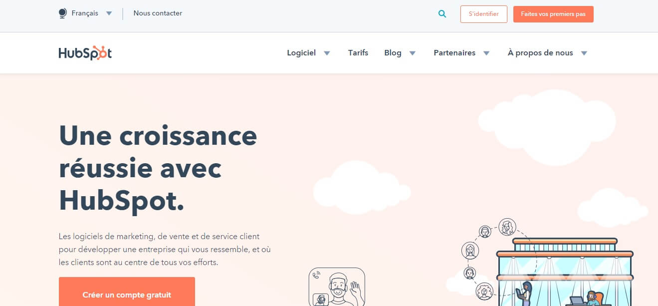Click the topmost customer avatar on dashed circle

(x=507, y=227)
